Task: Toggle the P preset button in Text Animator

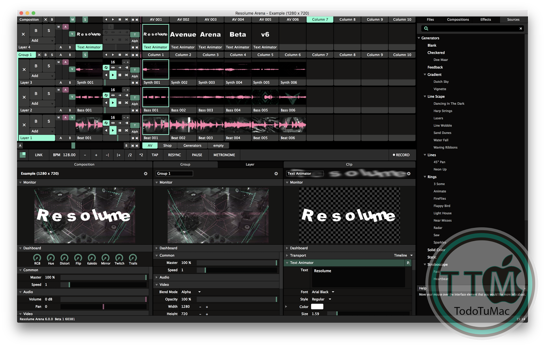Action: click(x=408, y=263)
